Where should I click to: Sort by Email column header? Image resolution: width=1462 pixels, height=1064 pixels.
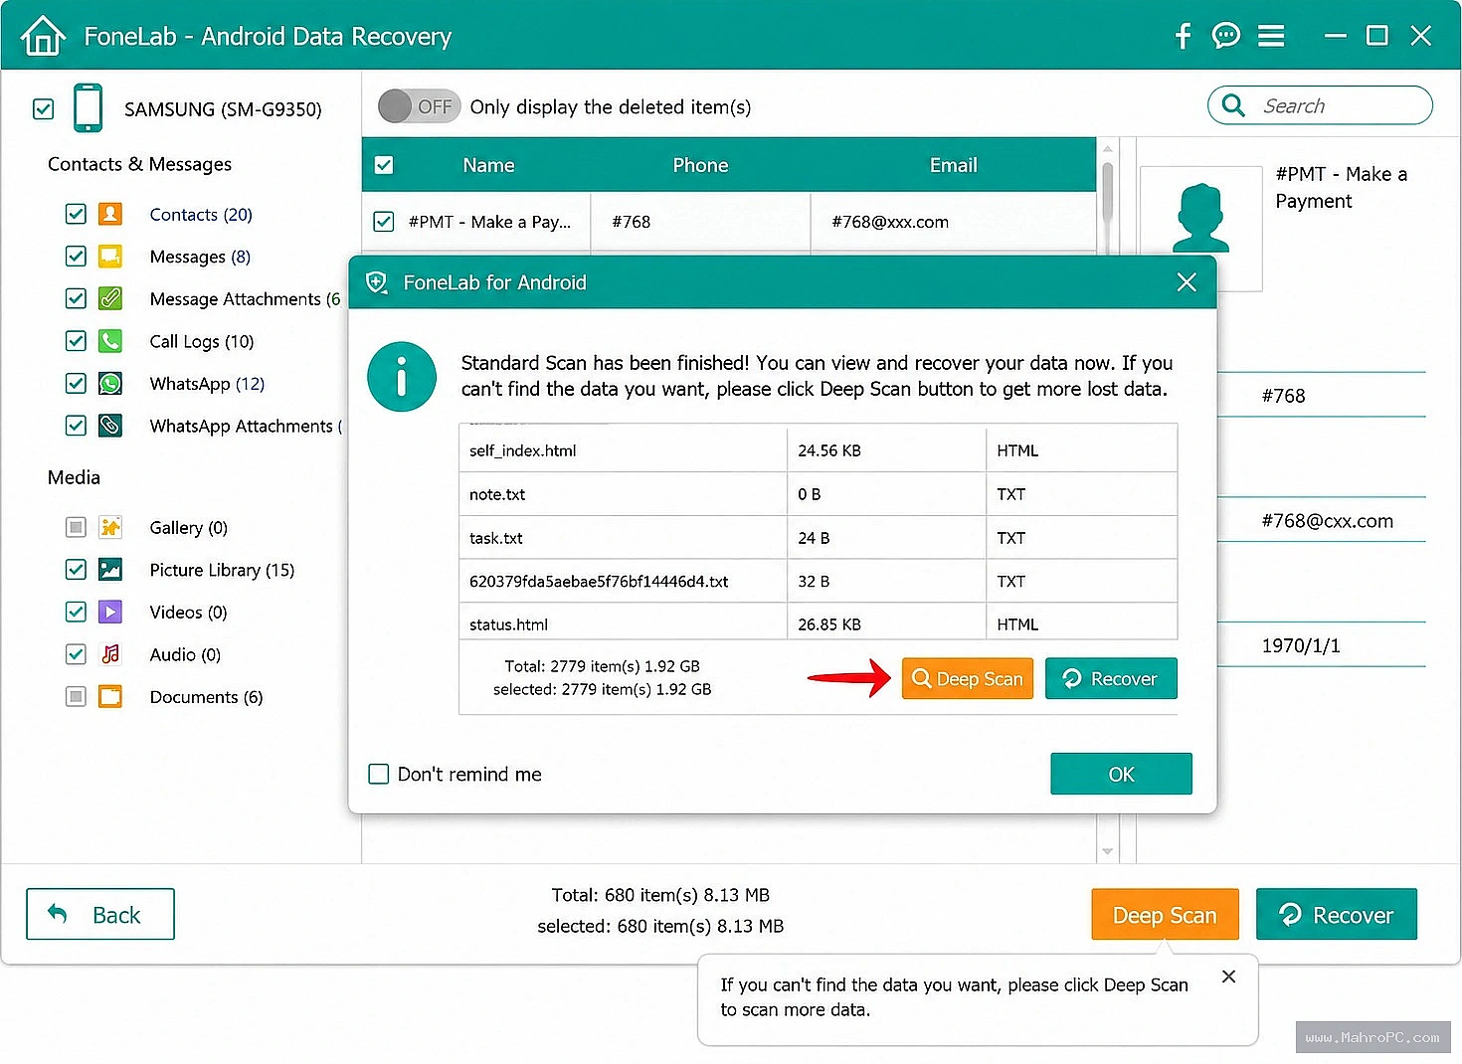953,165
